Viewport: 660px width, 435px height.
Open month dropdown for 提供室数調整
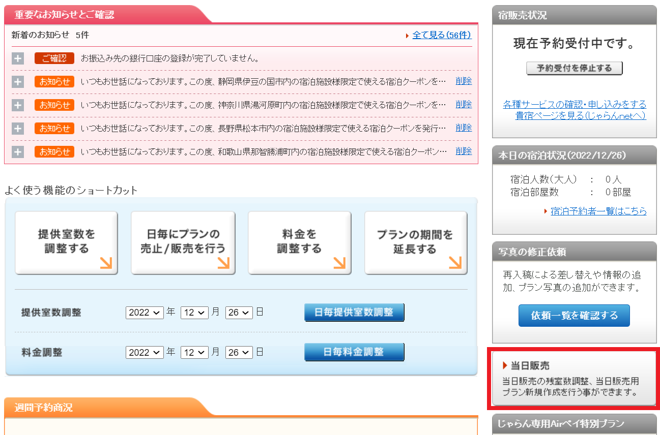194,313
